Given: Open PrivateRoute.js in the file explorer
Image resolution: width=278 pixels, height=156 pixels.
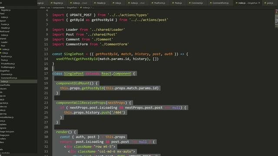Looking at the screenshot, I should coord(8,64).
